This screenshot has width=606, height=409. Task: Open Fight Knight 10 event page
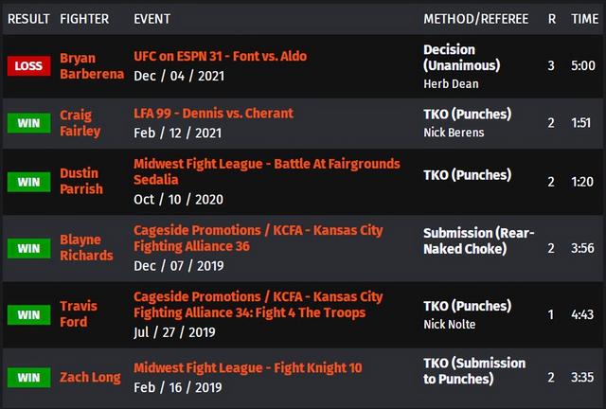pyautogui.click(x=247, y=367)
